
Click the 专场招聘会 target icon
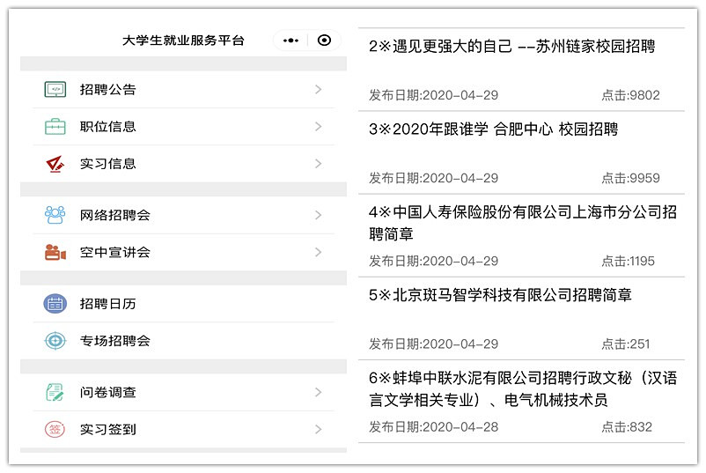(55, 341)
